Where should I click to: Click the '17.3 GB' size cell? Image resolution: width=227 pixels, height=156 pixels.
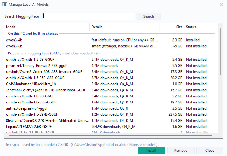tap(176, 72)
